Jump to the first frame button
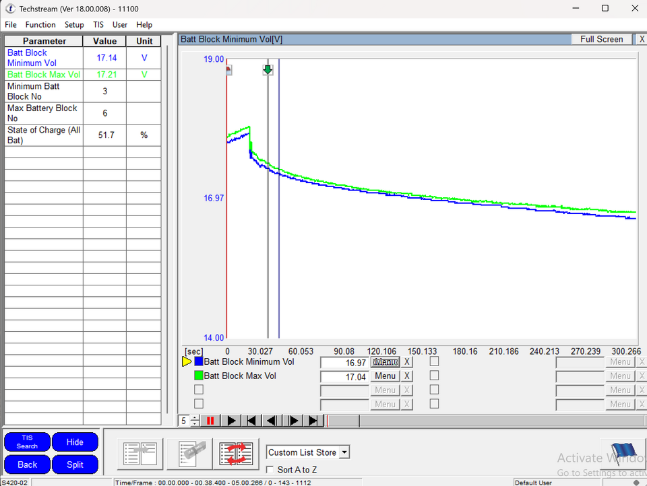This screenshot has height=486, width=647. 251,421
